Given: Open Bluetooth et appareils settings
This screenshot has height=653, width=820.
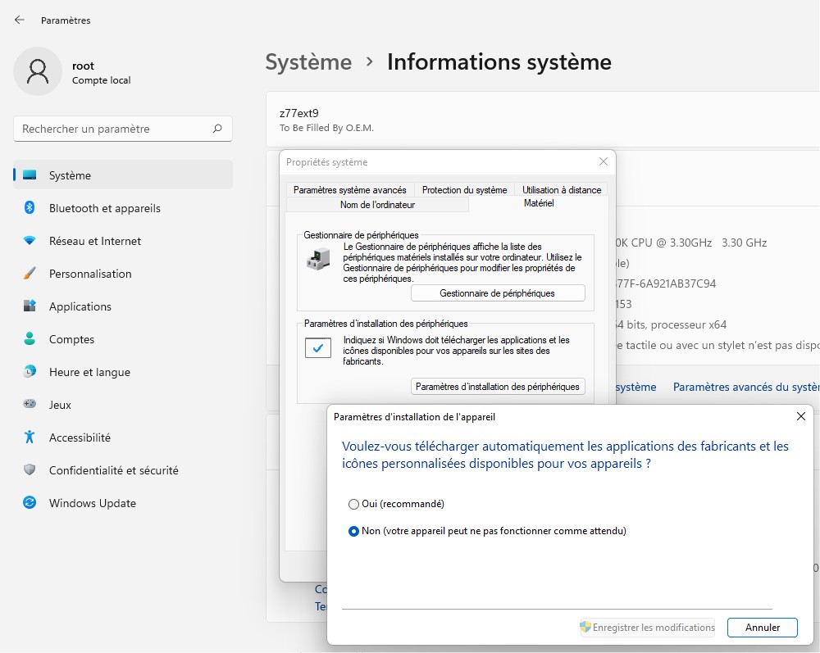Looking at the screenshot, I should (123, 208).
